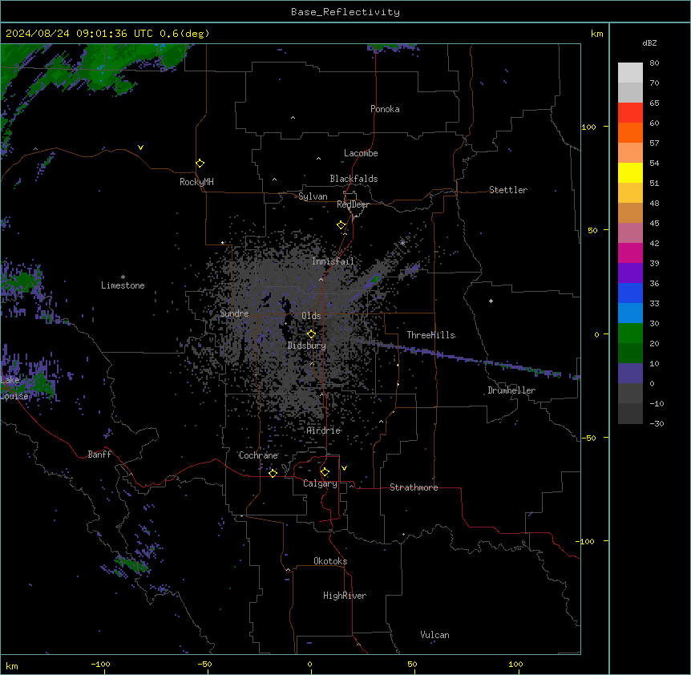
Task: Click the yellow V marker northwest of RockyMH
Action: pyautogui.click(x=140, y=148)
